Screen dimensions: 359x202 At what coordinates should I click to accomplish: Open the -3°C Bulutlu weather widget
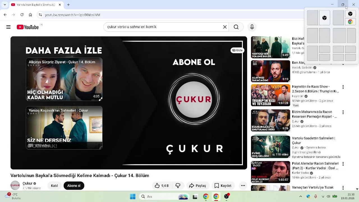(13, 196)
